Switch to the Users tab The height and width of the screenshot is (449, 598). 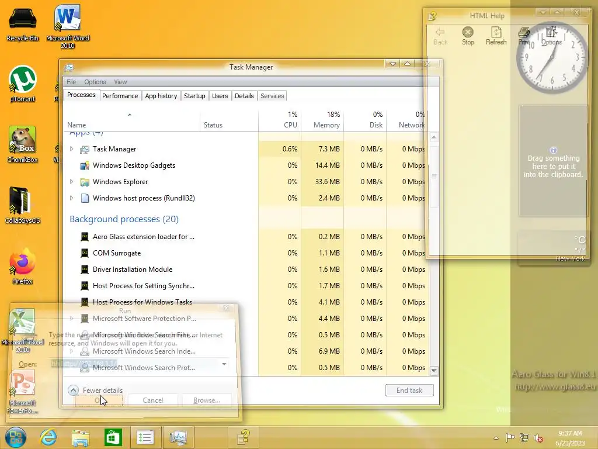(220, 96)
